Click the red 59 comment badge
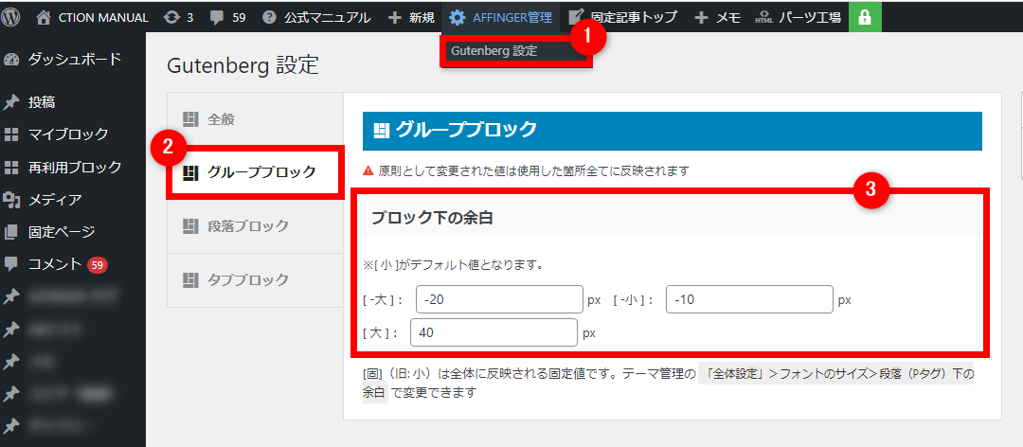Screen dimensions: 1023x447 98,265
